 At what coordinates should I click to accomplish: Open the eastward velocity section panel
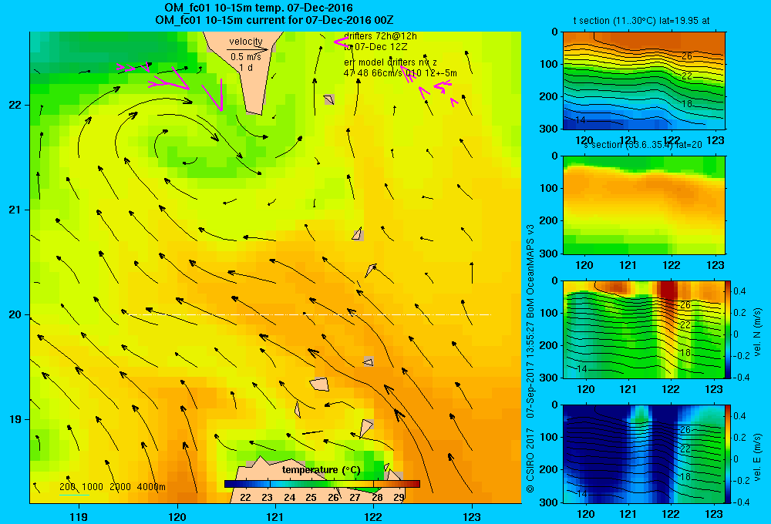tap(644, 453)
